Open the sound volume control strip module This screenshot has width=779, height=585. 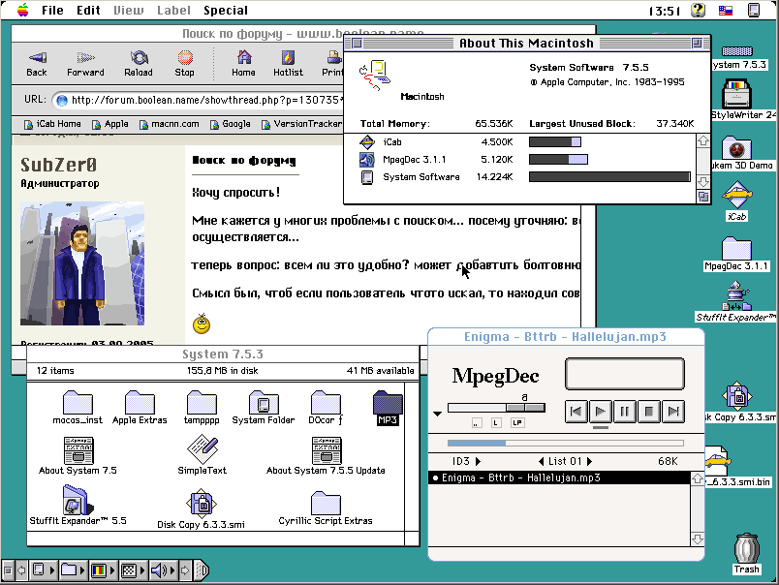tap(161, 570)
